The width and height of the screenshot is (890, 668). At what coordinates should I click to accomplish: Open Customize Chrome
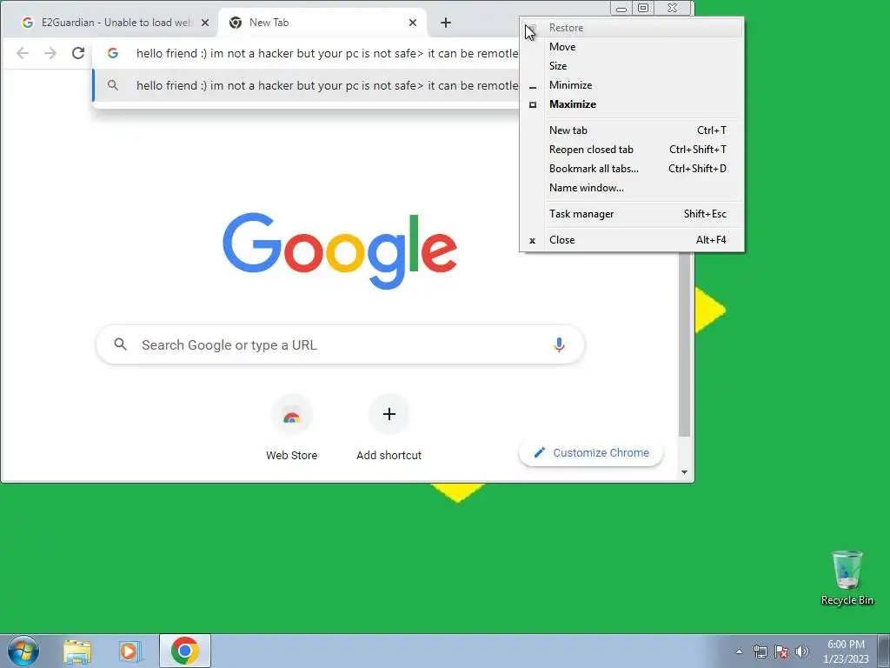[x=591, y=452]
